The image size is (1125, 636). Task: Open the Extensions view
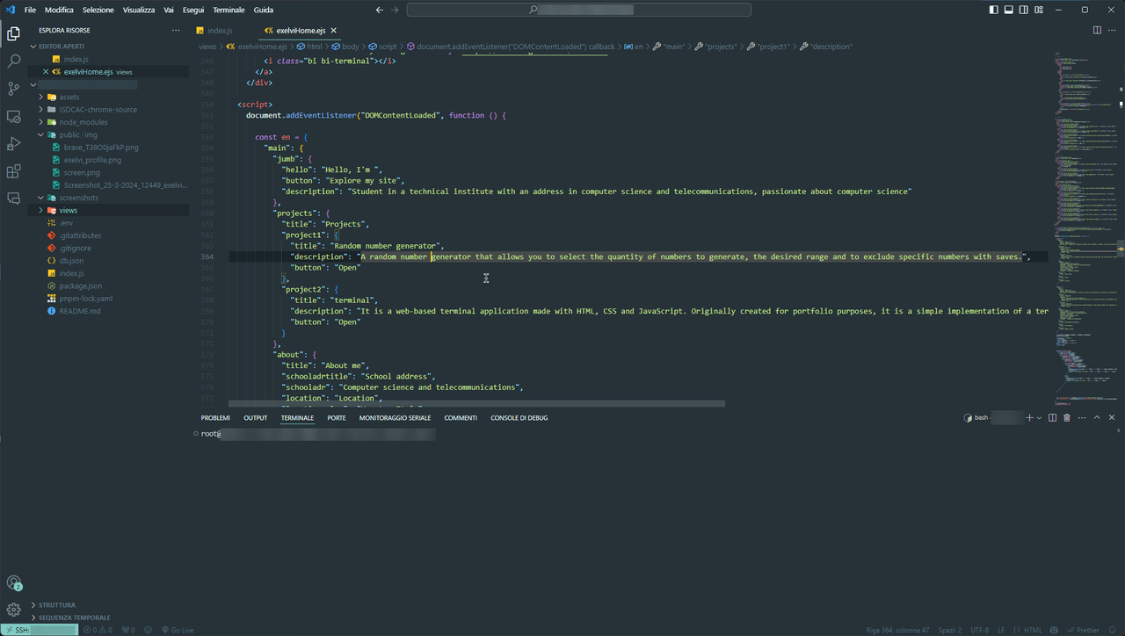pos(13,171)
